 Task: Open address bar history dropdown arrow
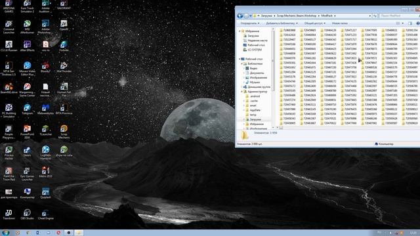(370, 16)
